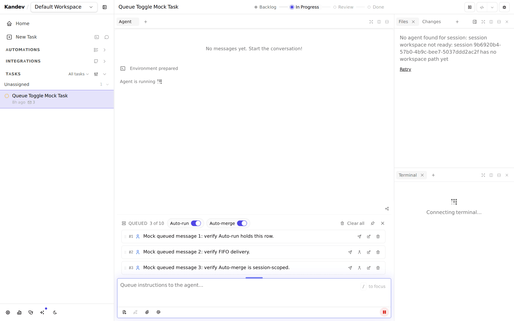Click the pin icon in the queue header
This screenshot has width=514, height=321.
pyautogui.click(x=373, y=223)
